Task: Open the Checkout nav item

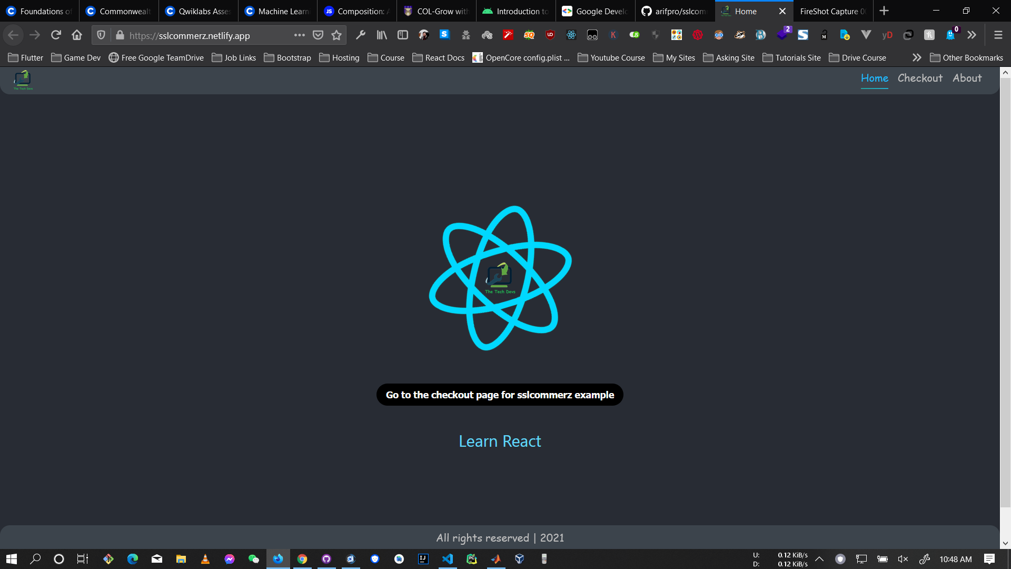Action: 920,78
